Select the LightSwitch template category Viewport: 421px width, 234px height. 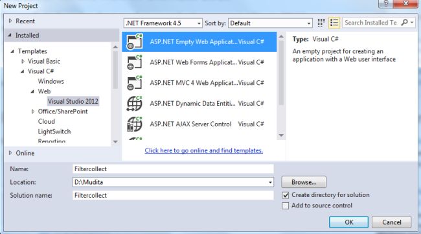click(x=54, y=132)
